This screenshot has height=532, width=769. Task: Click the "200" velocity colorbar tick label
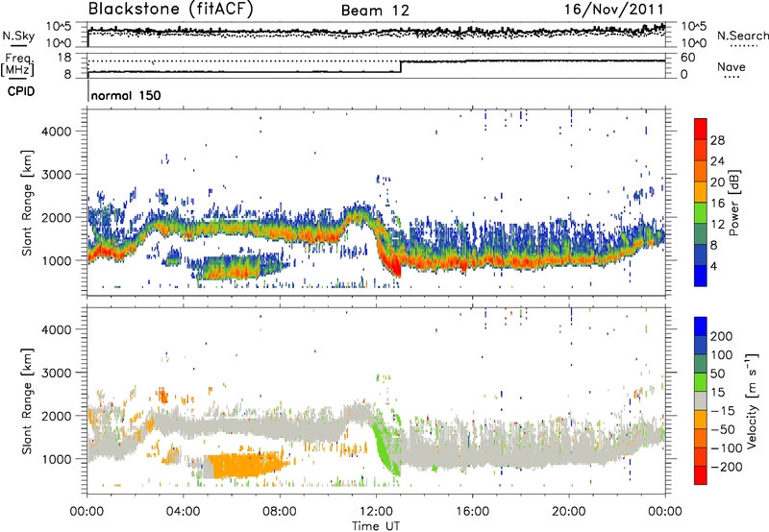pos(722,336)
